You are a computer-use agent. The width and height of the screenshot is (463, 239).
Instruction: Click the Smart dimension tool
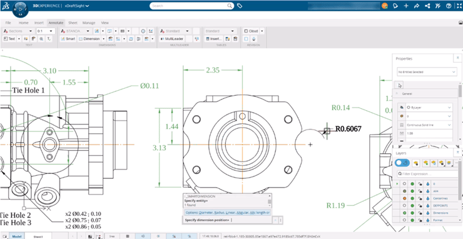68,39
